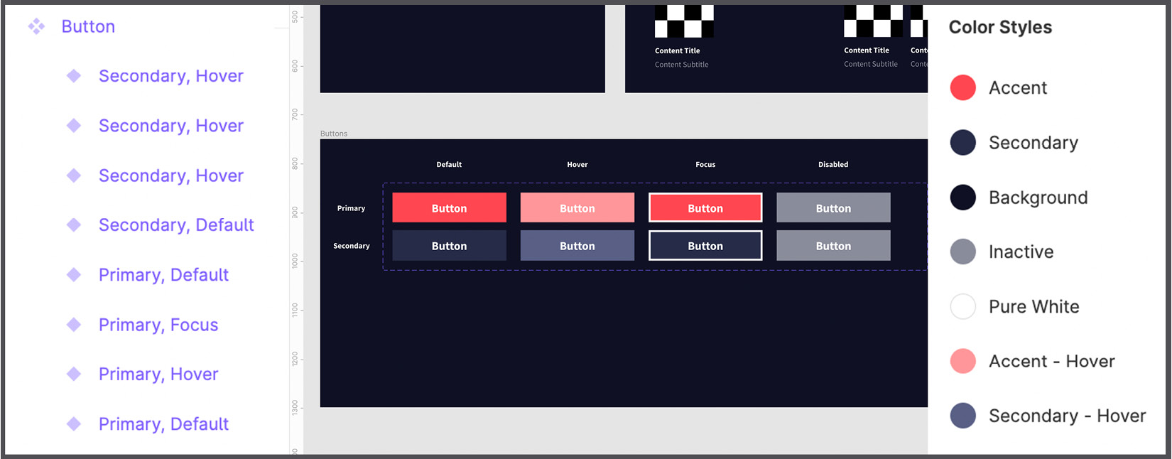Click the diamond icon beside Secondary, Default
This screenshot has width=1172, height=459.
[x=74, y=225]
